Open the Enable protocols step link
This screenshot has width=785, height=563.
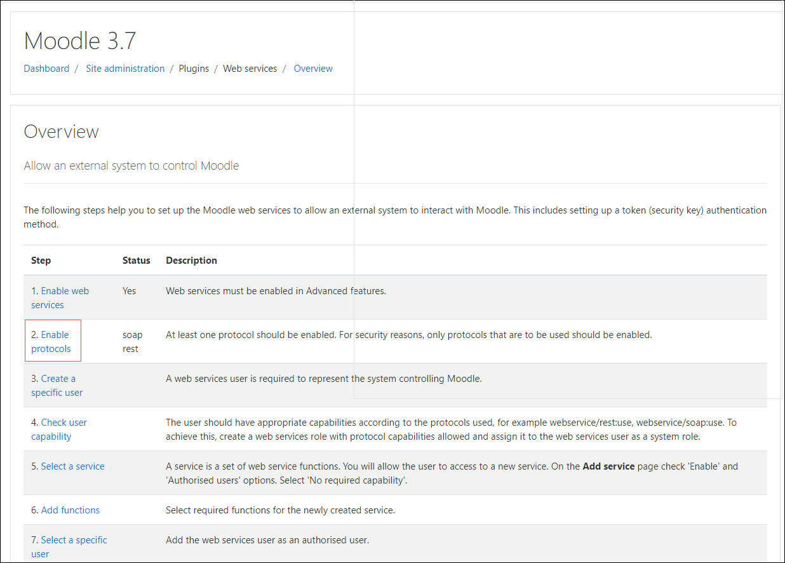pyautogui.click(x=51, y=342)
